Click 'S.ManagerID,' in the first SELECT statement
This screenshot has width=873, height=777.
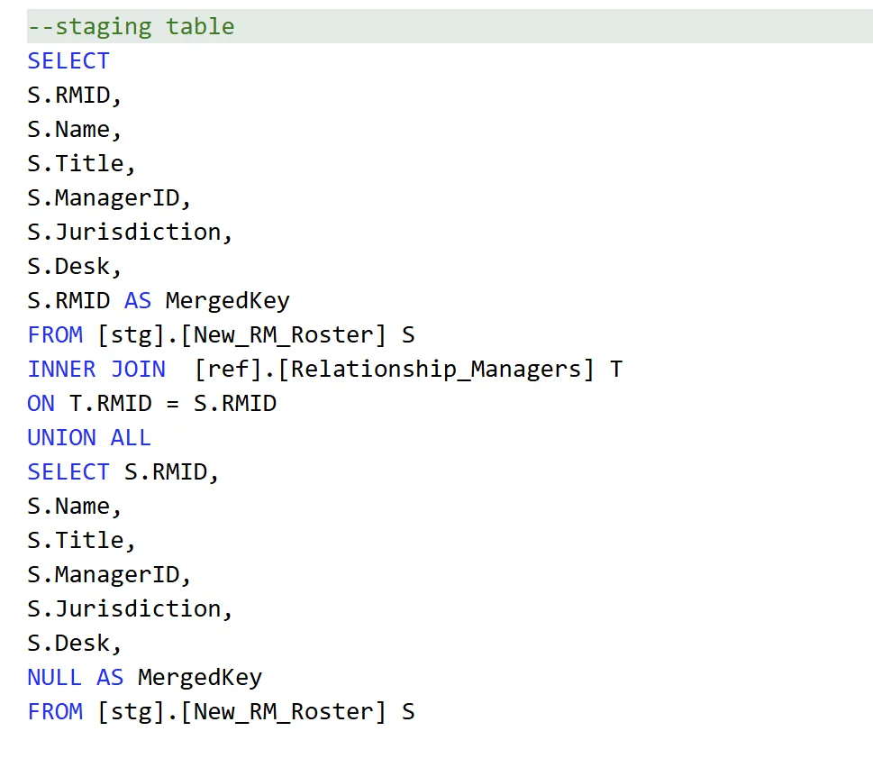tap(109, 199)
